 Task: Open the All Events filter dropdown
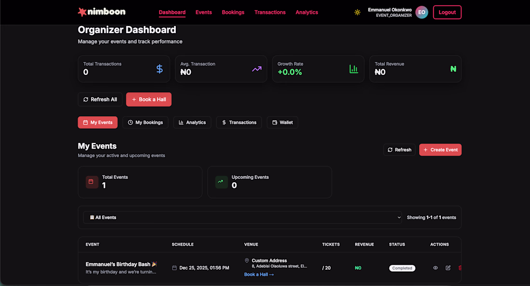coord(243,218)
